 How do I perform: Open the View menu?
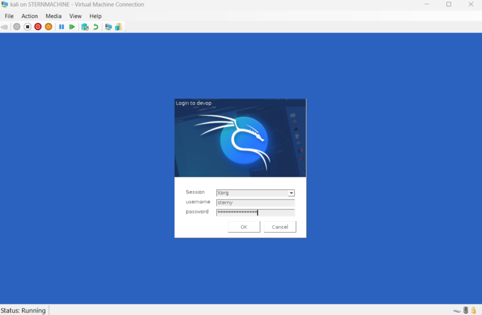coord(75,16)
